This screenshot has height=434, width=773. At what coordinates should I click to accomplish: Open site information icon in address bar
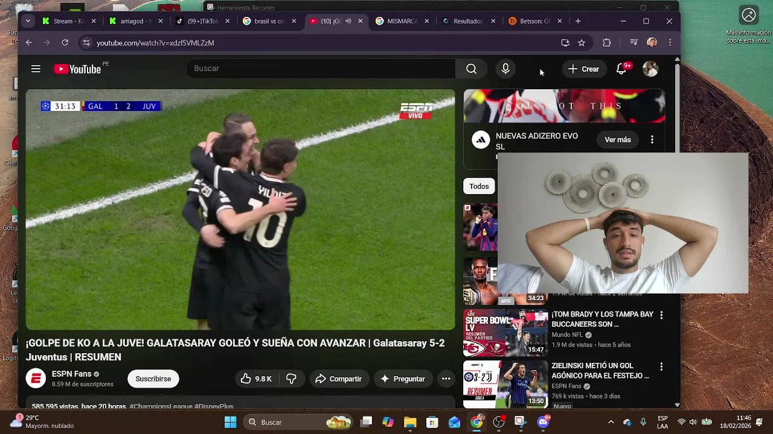click(86, 43)
